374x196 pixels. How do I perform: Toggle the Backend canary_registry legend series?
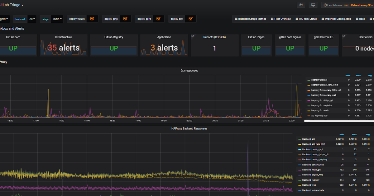tap(315, 160)
